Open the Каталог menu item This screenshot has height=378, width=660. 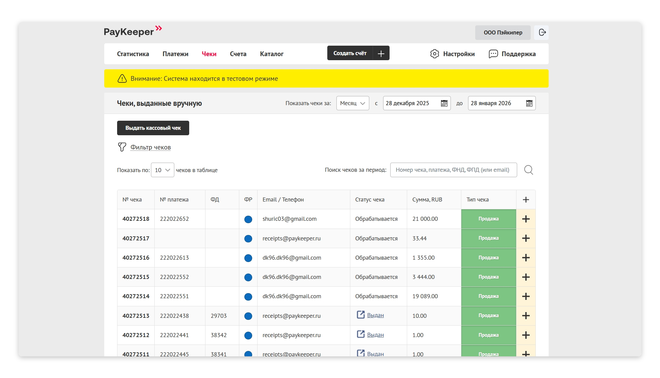coord(271,54)
